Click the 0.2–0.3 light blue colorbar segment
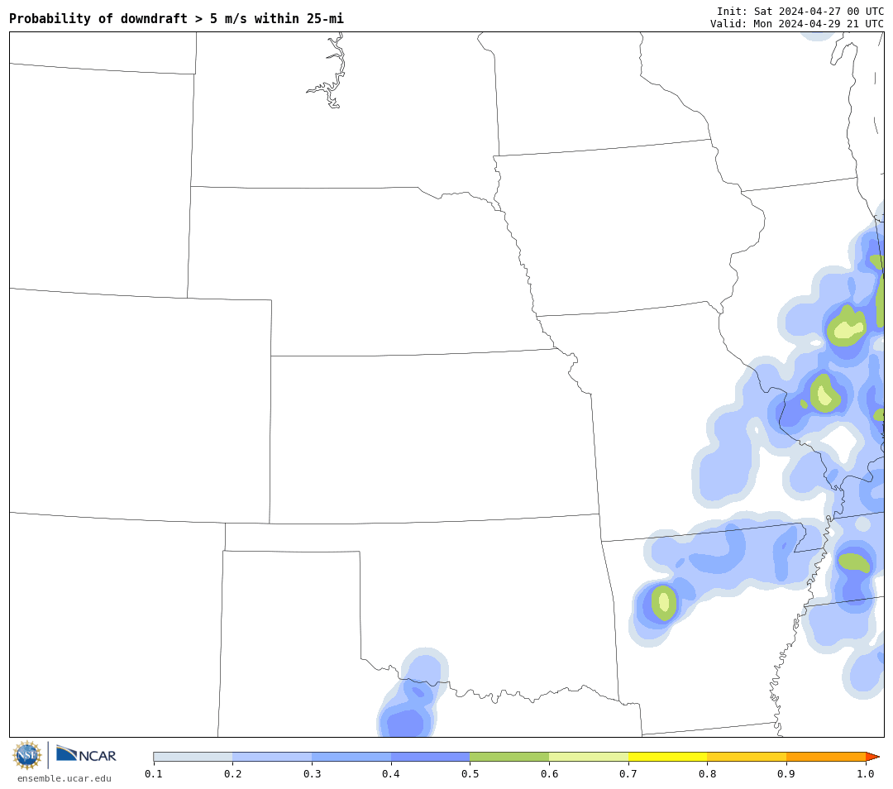 click(272, 757)
